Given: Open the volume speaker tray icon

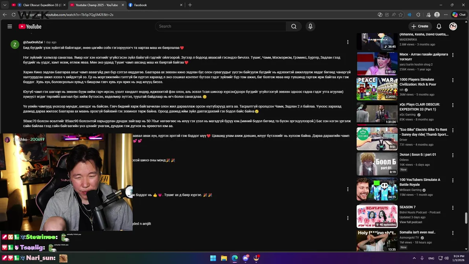Looking at the screenshot, I should click(447, 258).
